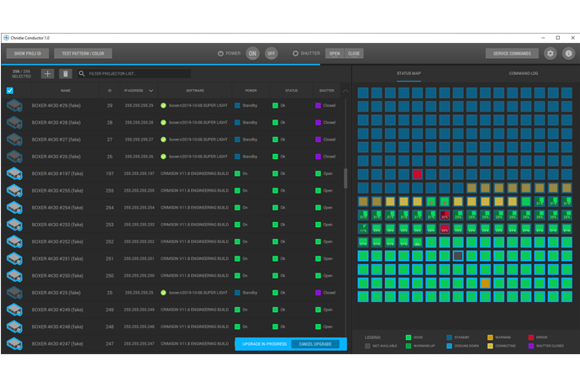Image resolution: width=580 pixels, height=387 pixels.
Task: Click the add projector plus icon
Action: 48,74
